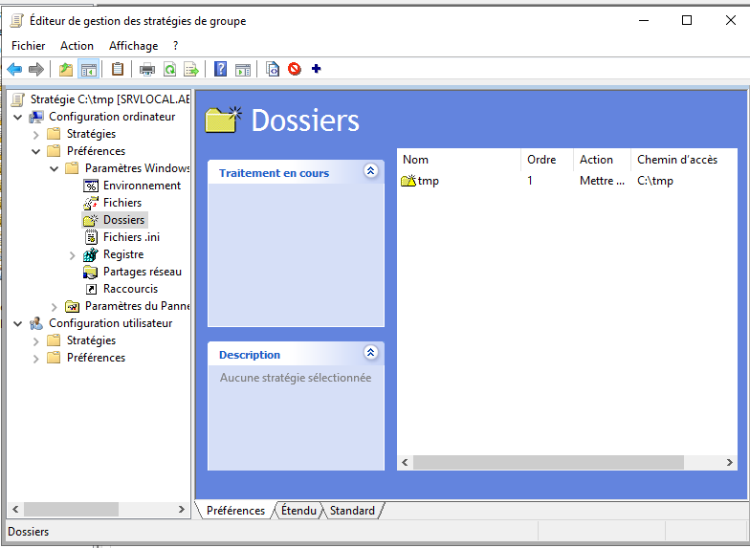The height and width of the screenshot is (548, 750).
Task: Collapse the Paramètres Windows tree node
Action: [55, 168]
